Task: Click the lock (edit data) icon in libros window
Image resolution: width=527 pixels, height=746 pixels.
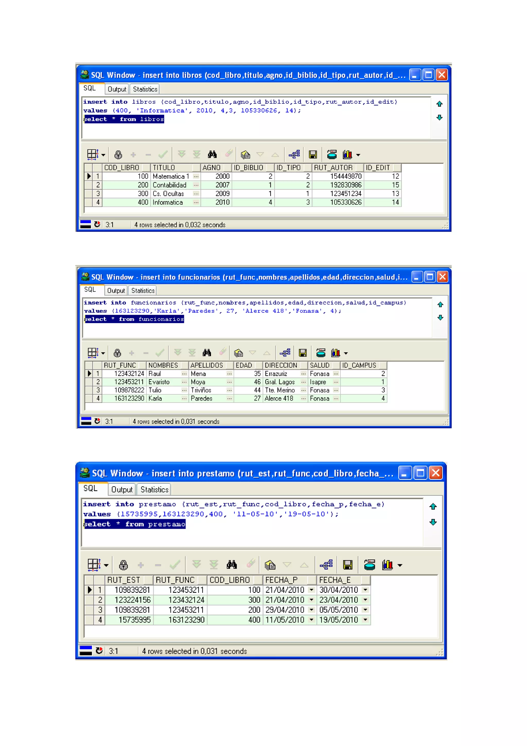Action: tap(118, 155)
